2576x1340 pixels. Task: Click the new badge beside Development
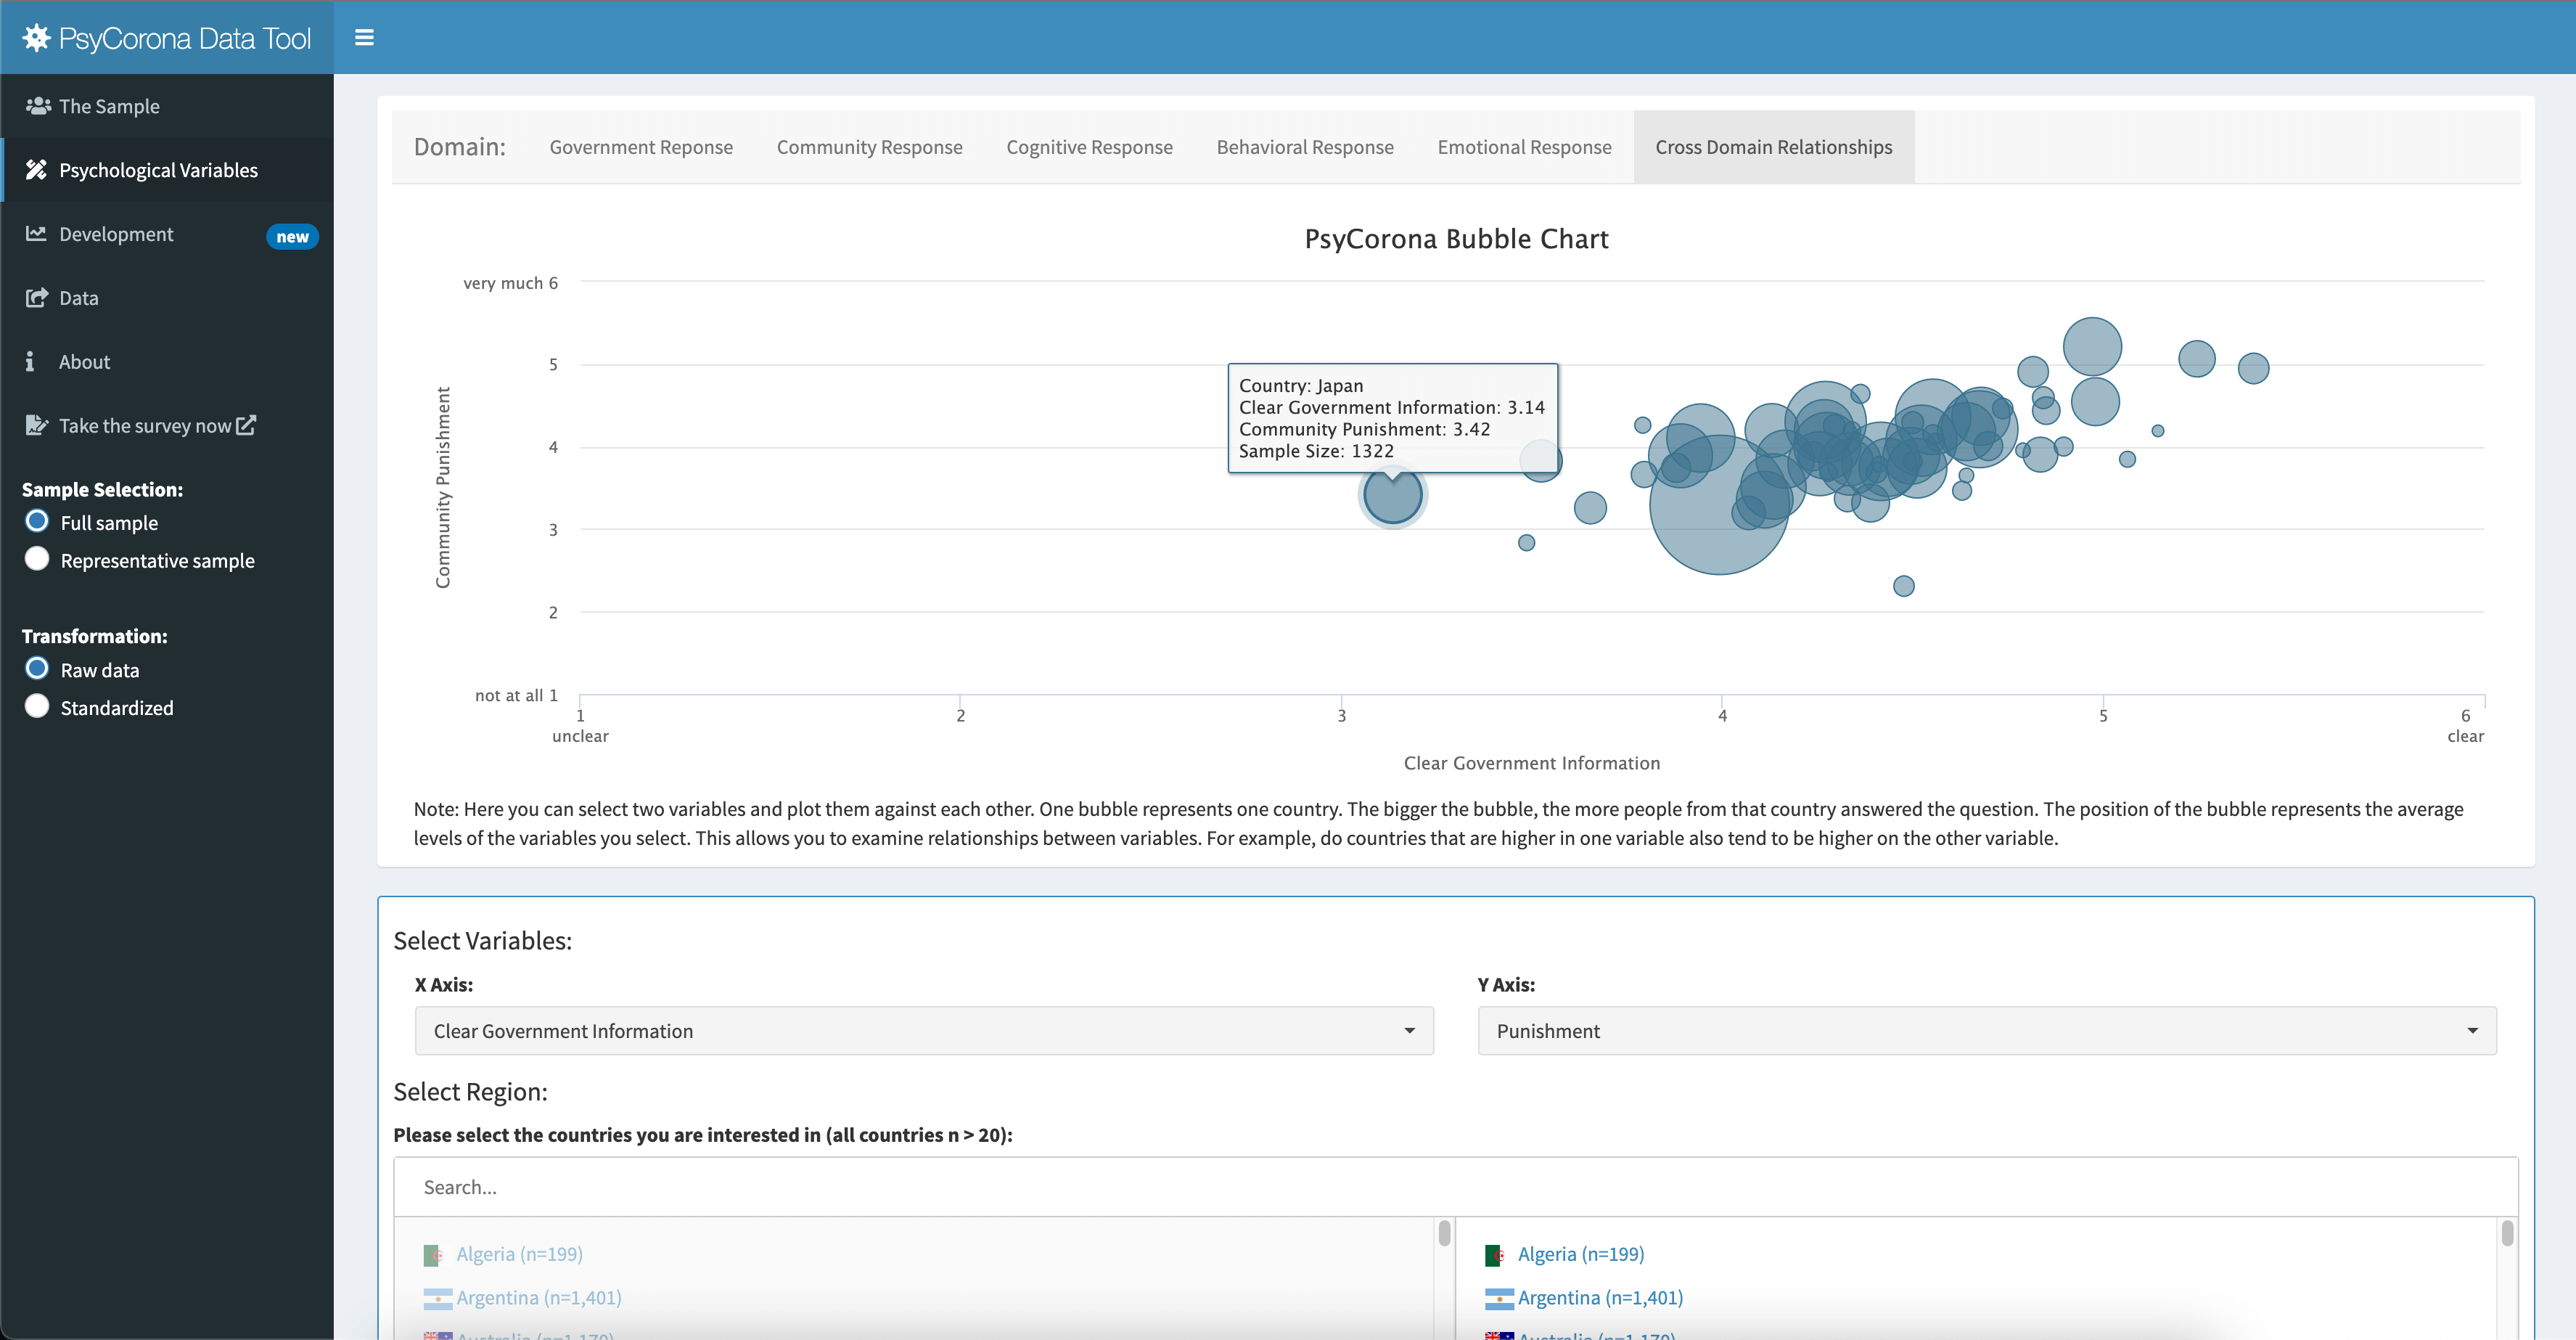(x=292, y=236)
